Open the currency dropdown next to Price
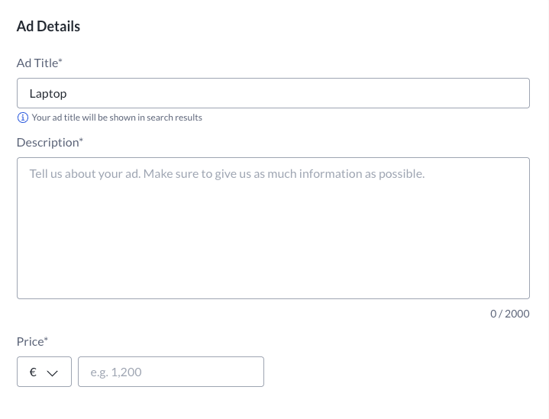 click(x=44, y=372)
